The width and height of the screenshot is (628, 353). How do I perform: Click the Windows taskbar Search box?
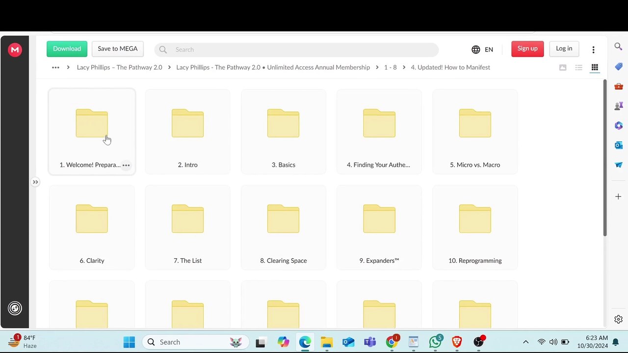coord(196,342)
